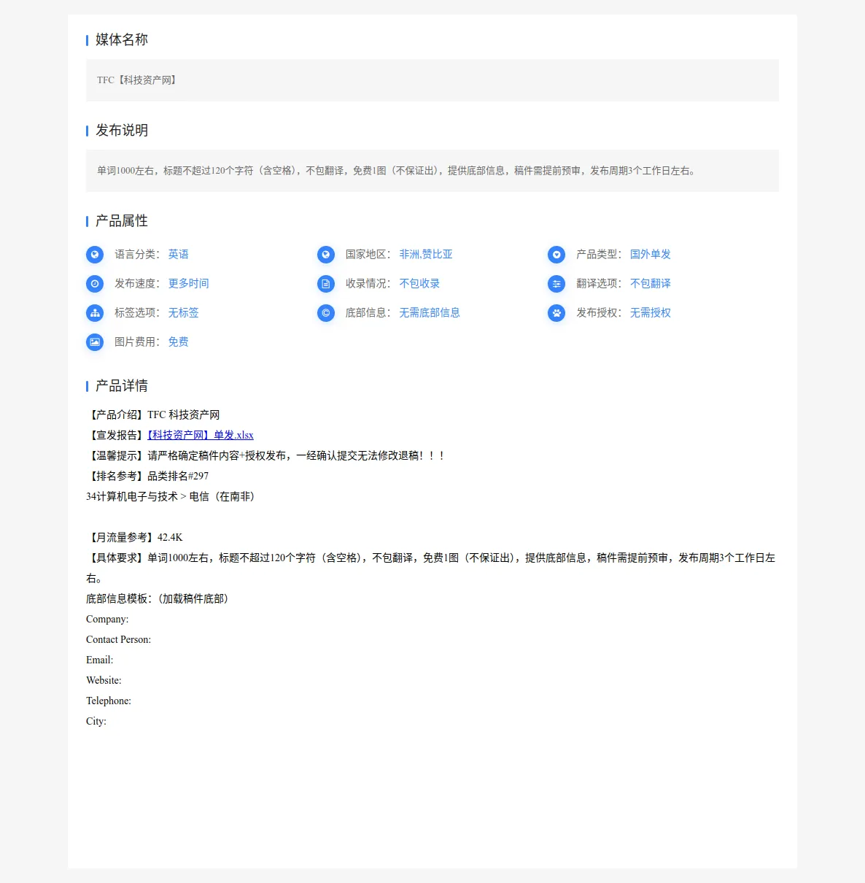865x883 pixels.
Task: Click the 收录情况: label
Action: click(x=368, y=283)
